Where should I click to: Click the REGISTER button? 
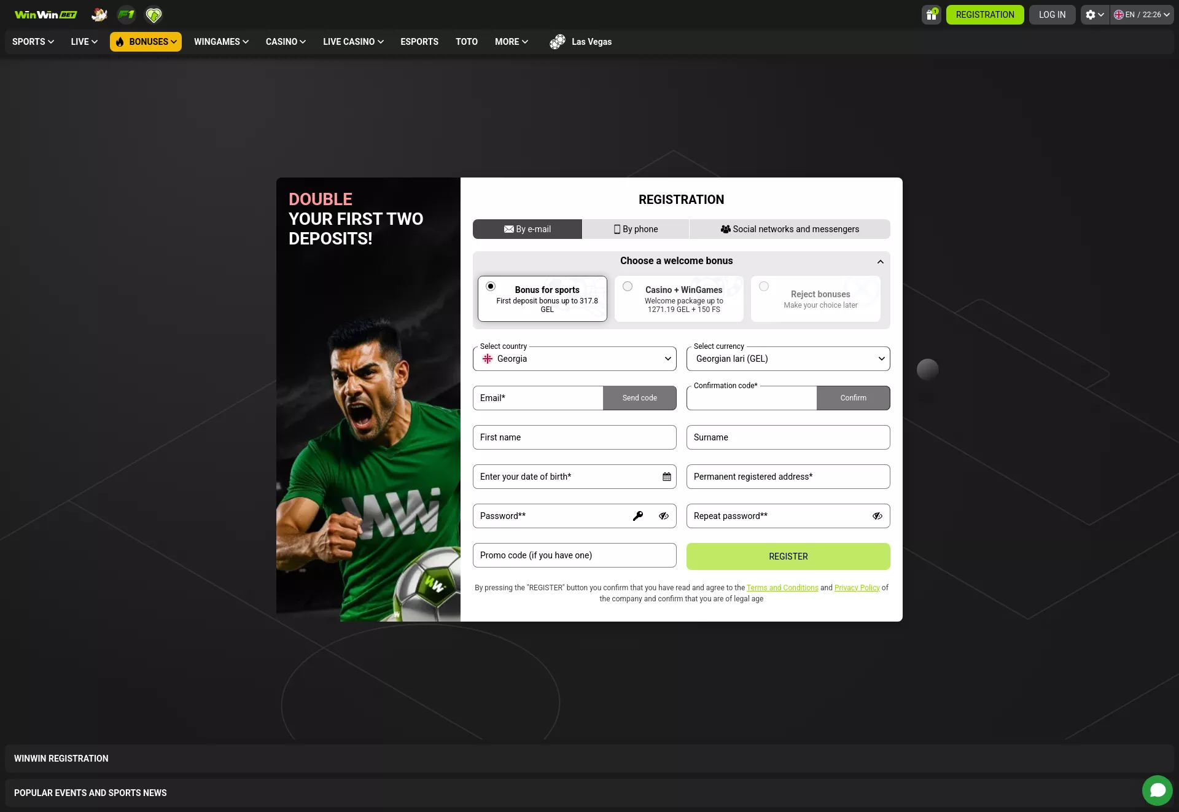(x=788, y=556)
